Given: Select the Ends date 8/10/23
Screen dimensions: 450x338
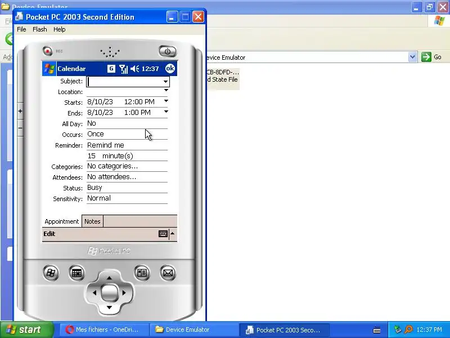Looking at the screenshot, I should [x=100, y=112].
